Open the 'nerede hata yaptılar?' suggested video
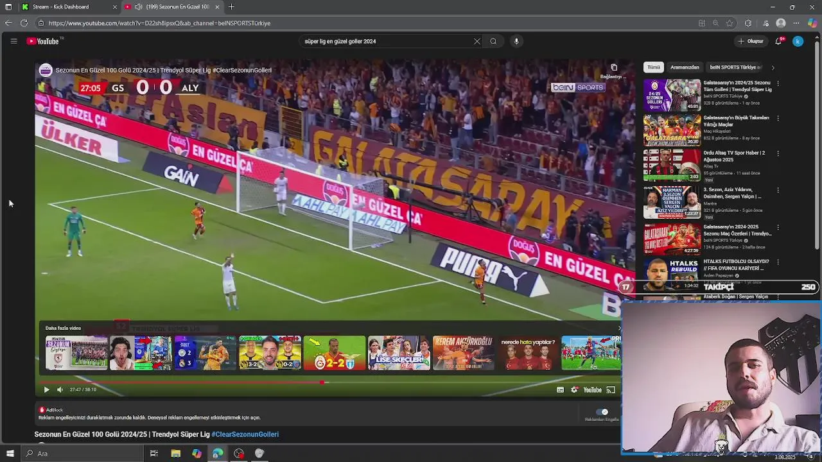The height and width of the screenshot is (462, 822). [x=528, y=353]
